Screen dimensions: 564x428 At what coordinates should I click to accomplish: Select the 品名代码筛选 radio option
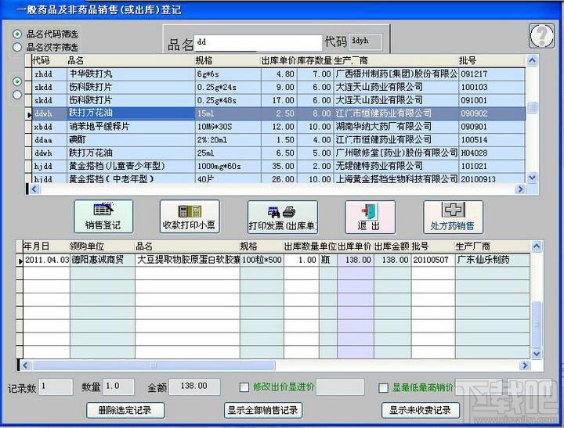point(17,34)
